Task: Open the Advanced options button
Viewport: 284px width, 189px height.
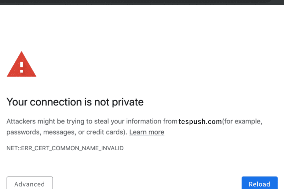Action: pyautogui.click(x=30, y=184)
